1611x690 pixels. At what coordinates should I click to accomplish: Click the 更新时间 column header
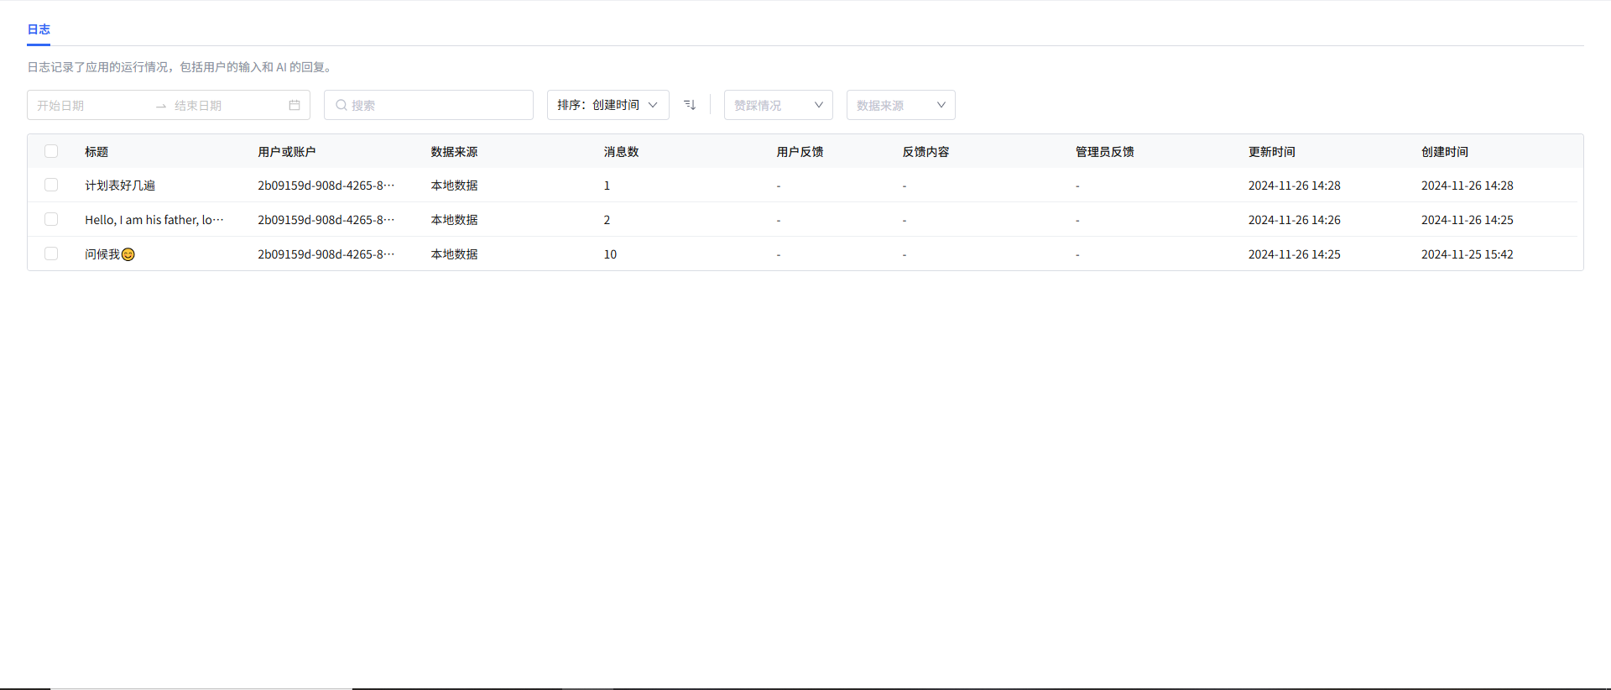(x=1272, y=152)
